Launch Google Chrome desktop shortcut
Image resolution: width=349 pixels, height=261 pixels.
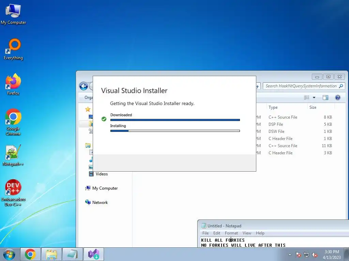point(13,122)
